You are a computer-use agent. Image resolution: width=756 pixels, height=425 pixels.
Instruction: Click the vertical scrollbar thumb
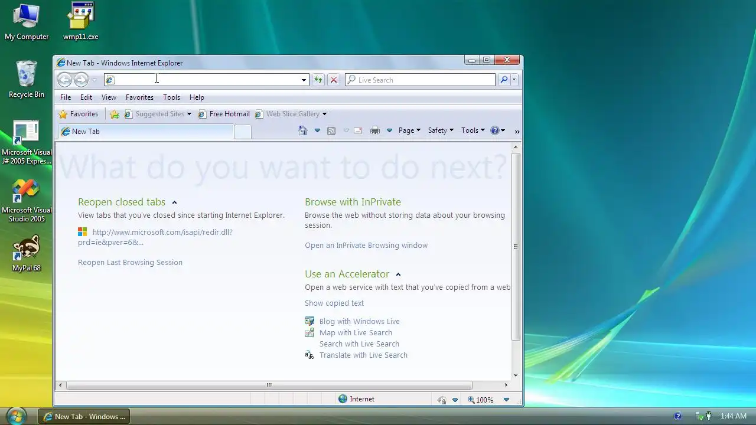516,247
